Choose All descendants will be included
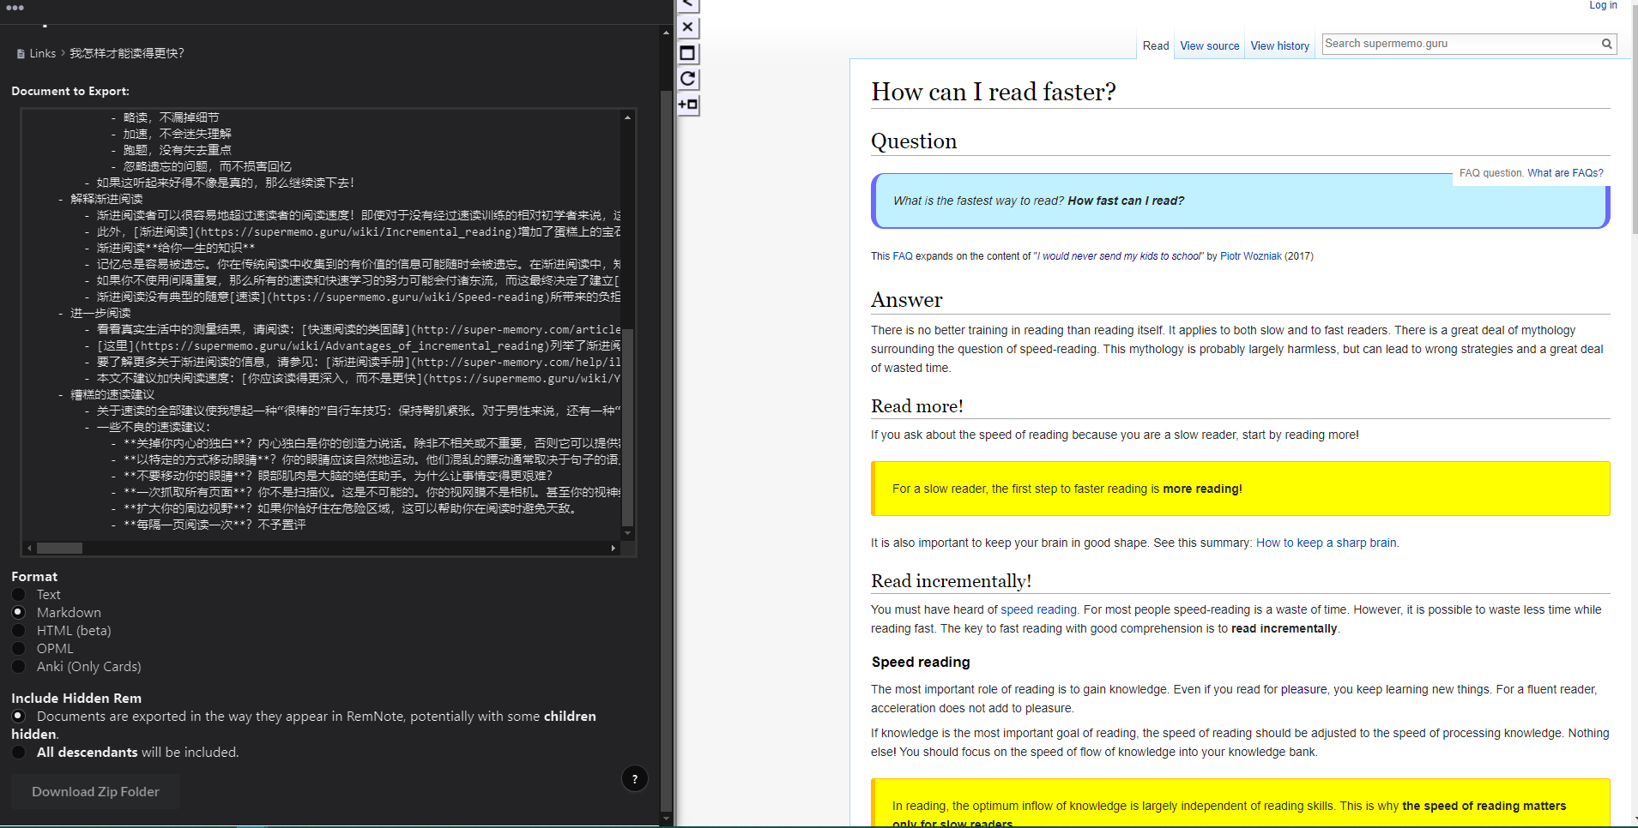1638x828 pixels. point(18,753)
